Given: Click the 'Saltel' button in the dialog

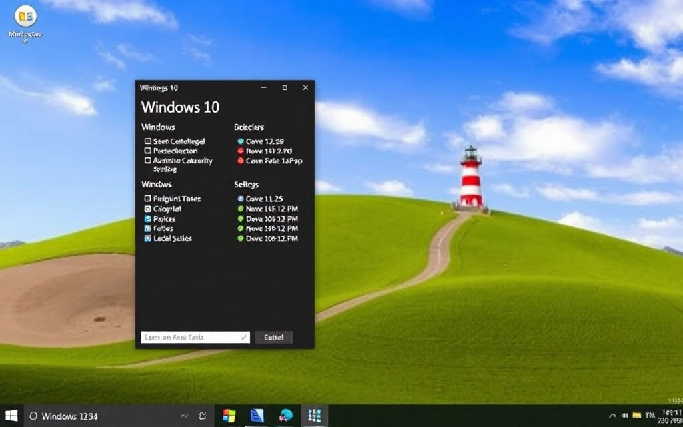Looking at the screenshot, I should pos(274,337).
